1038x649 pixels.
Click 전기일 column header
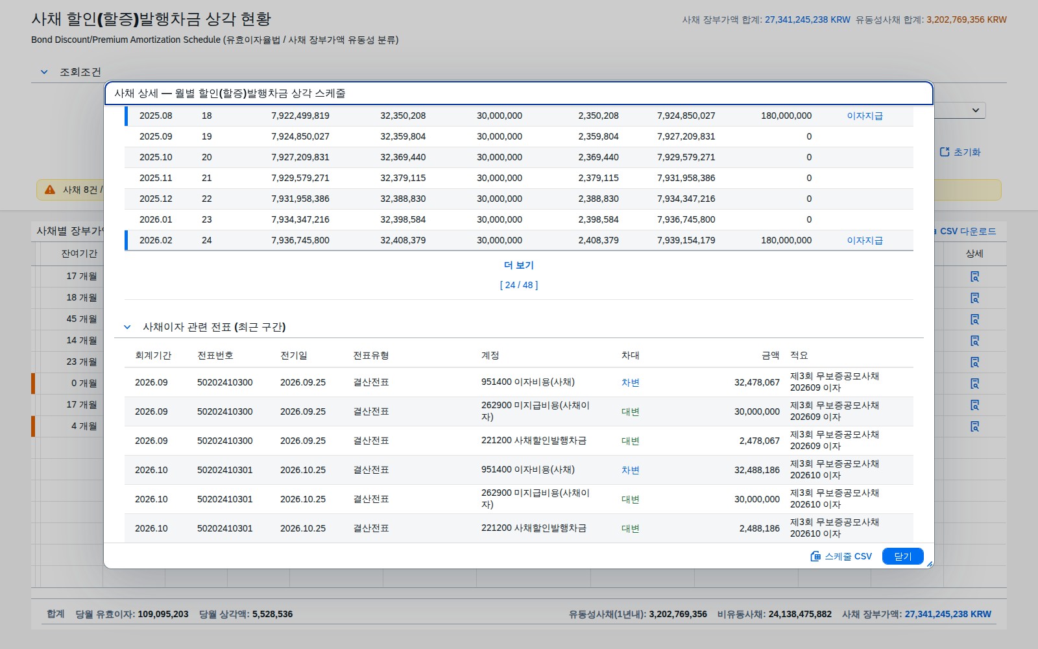294,355
